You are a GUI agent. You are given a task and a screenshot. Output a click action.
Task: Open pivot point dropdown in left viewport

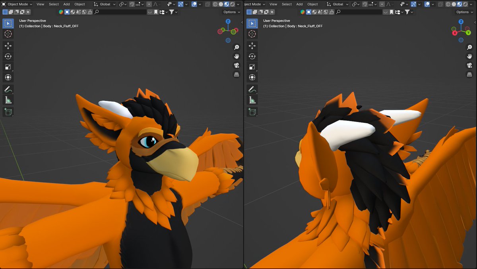point(122,4)
